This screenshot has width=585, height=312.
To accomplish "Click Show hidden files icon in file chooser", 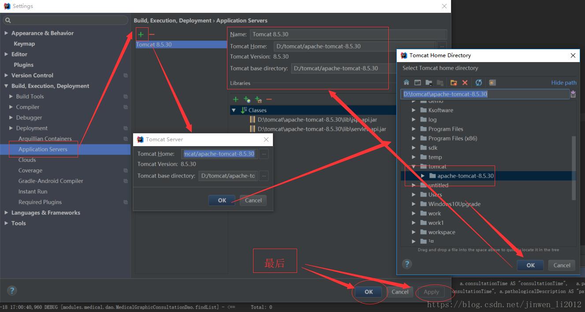I will click(x=492, y=82).
